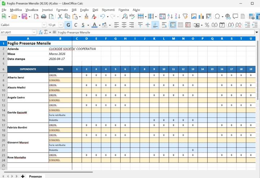Toggle bold formatting G button

tap(68, 25)
